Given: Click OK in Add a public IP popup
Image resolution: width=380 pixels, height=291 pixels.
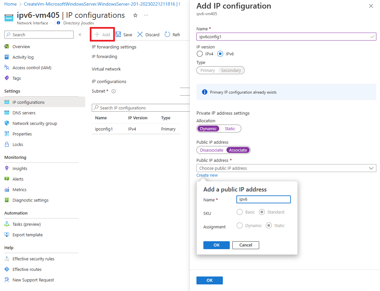Looking at the screenshot, I should click(217, 245).
